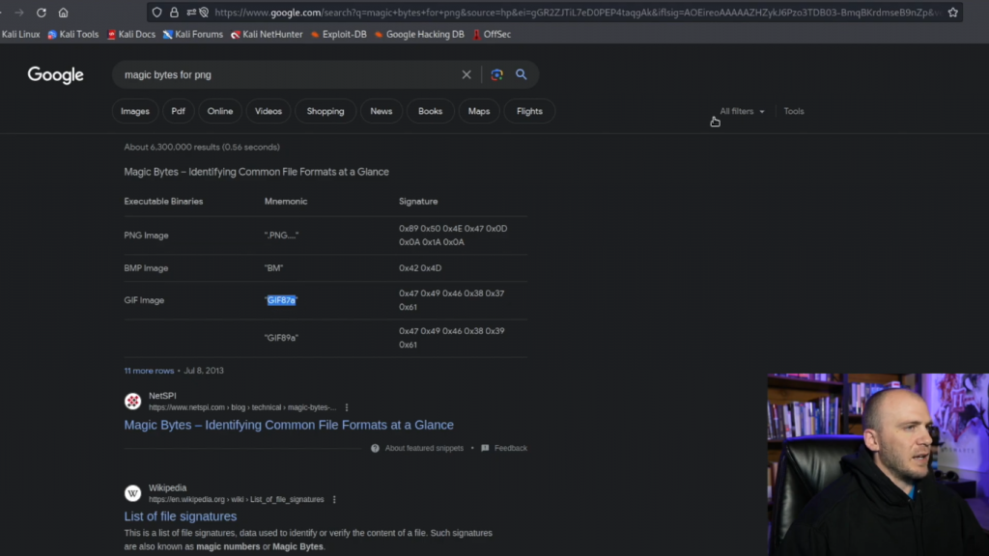
Task: Submit search with the magnifying glass icon
Action: (x=521, y=74)
